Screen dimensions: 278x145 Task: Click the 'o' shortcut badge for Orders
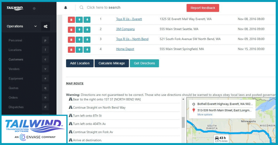[x=45, y=98]
